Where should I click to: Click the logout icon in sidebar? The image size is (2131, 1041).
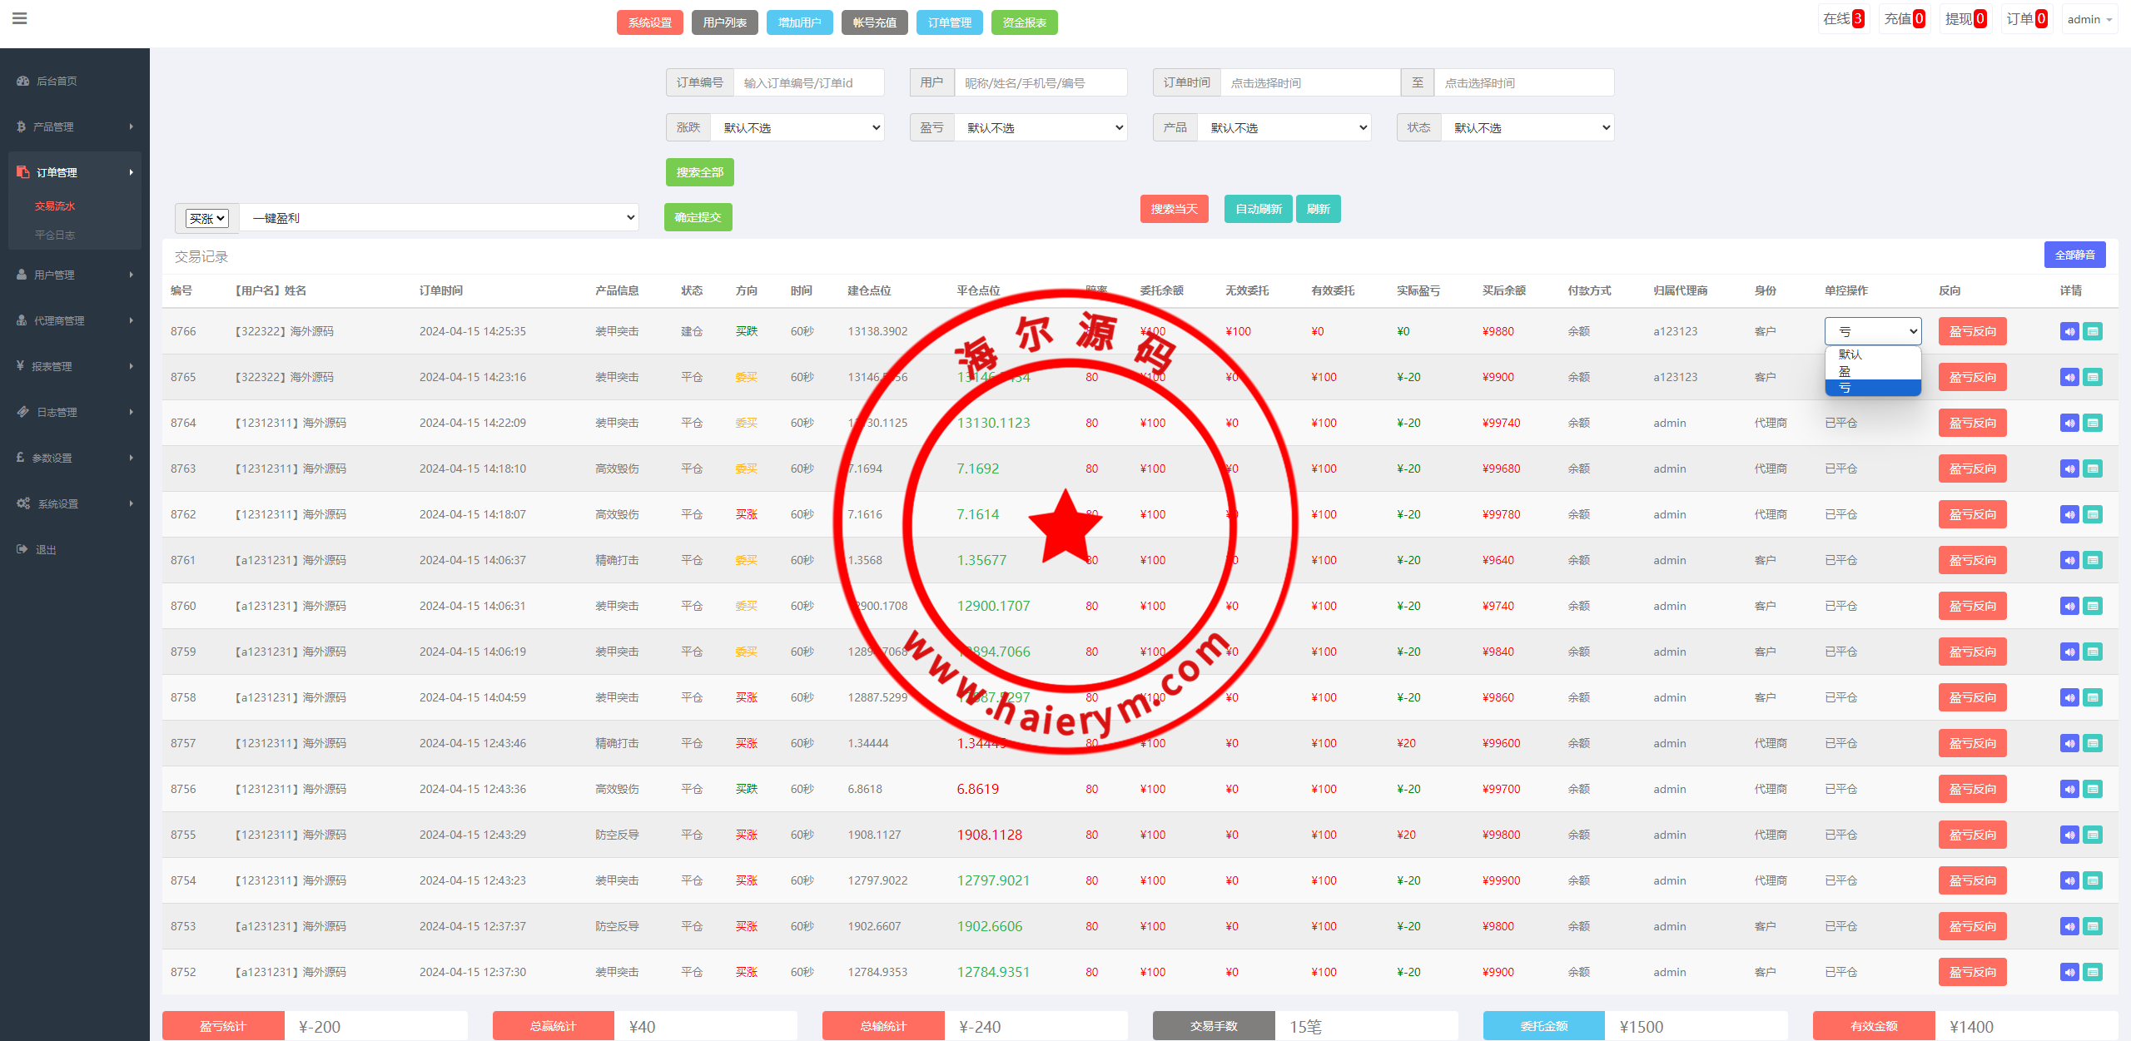[22, 549]
